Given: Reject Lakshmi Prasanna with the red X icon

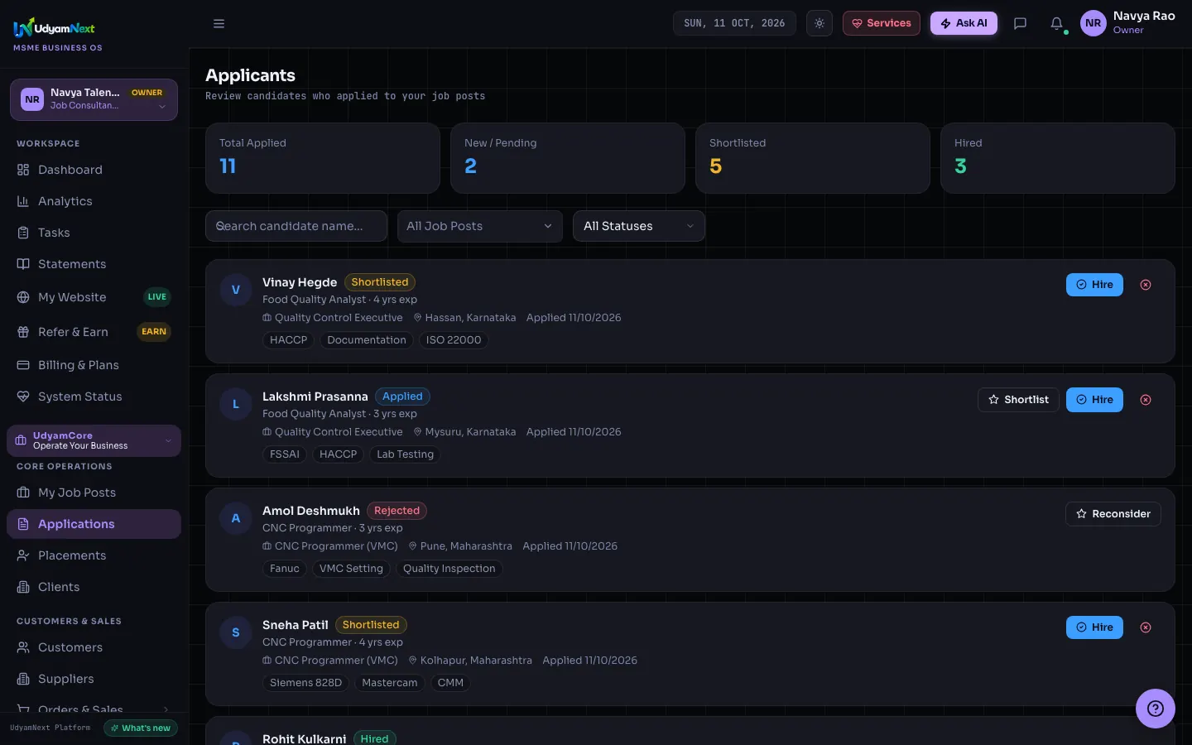Looking at the screenshot, I should pos(1146,400).
